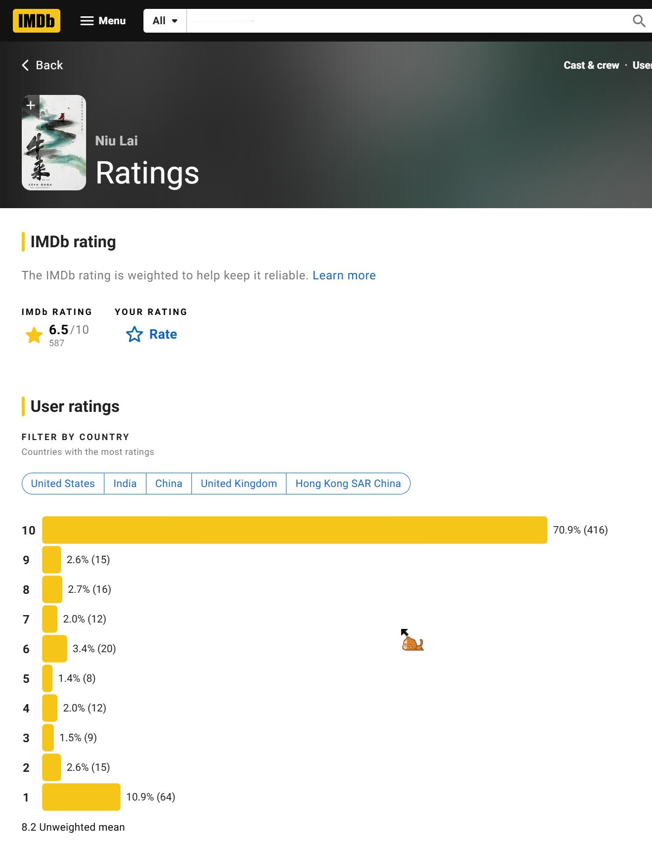This screenshot has width=652, height=845.
Task: Filter ratings by United States
Action: tap(63, 484)
